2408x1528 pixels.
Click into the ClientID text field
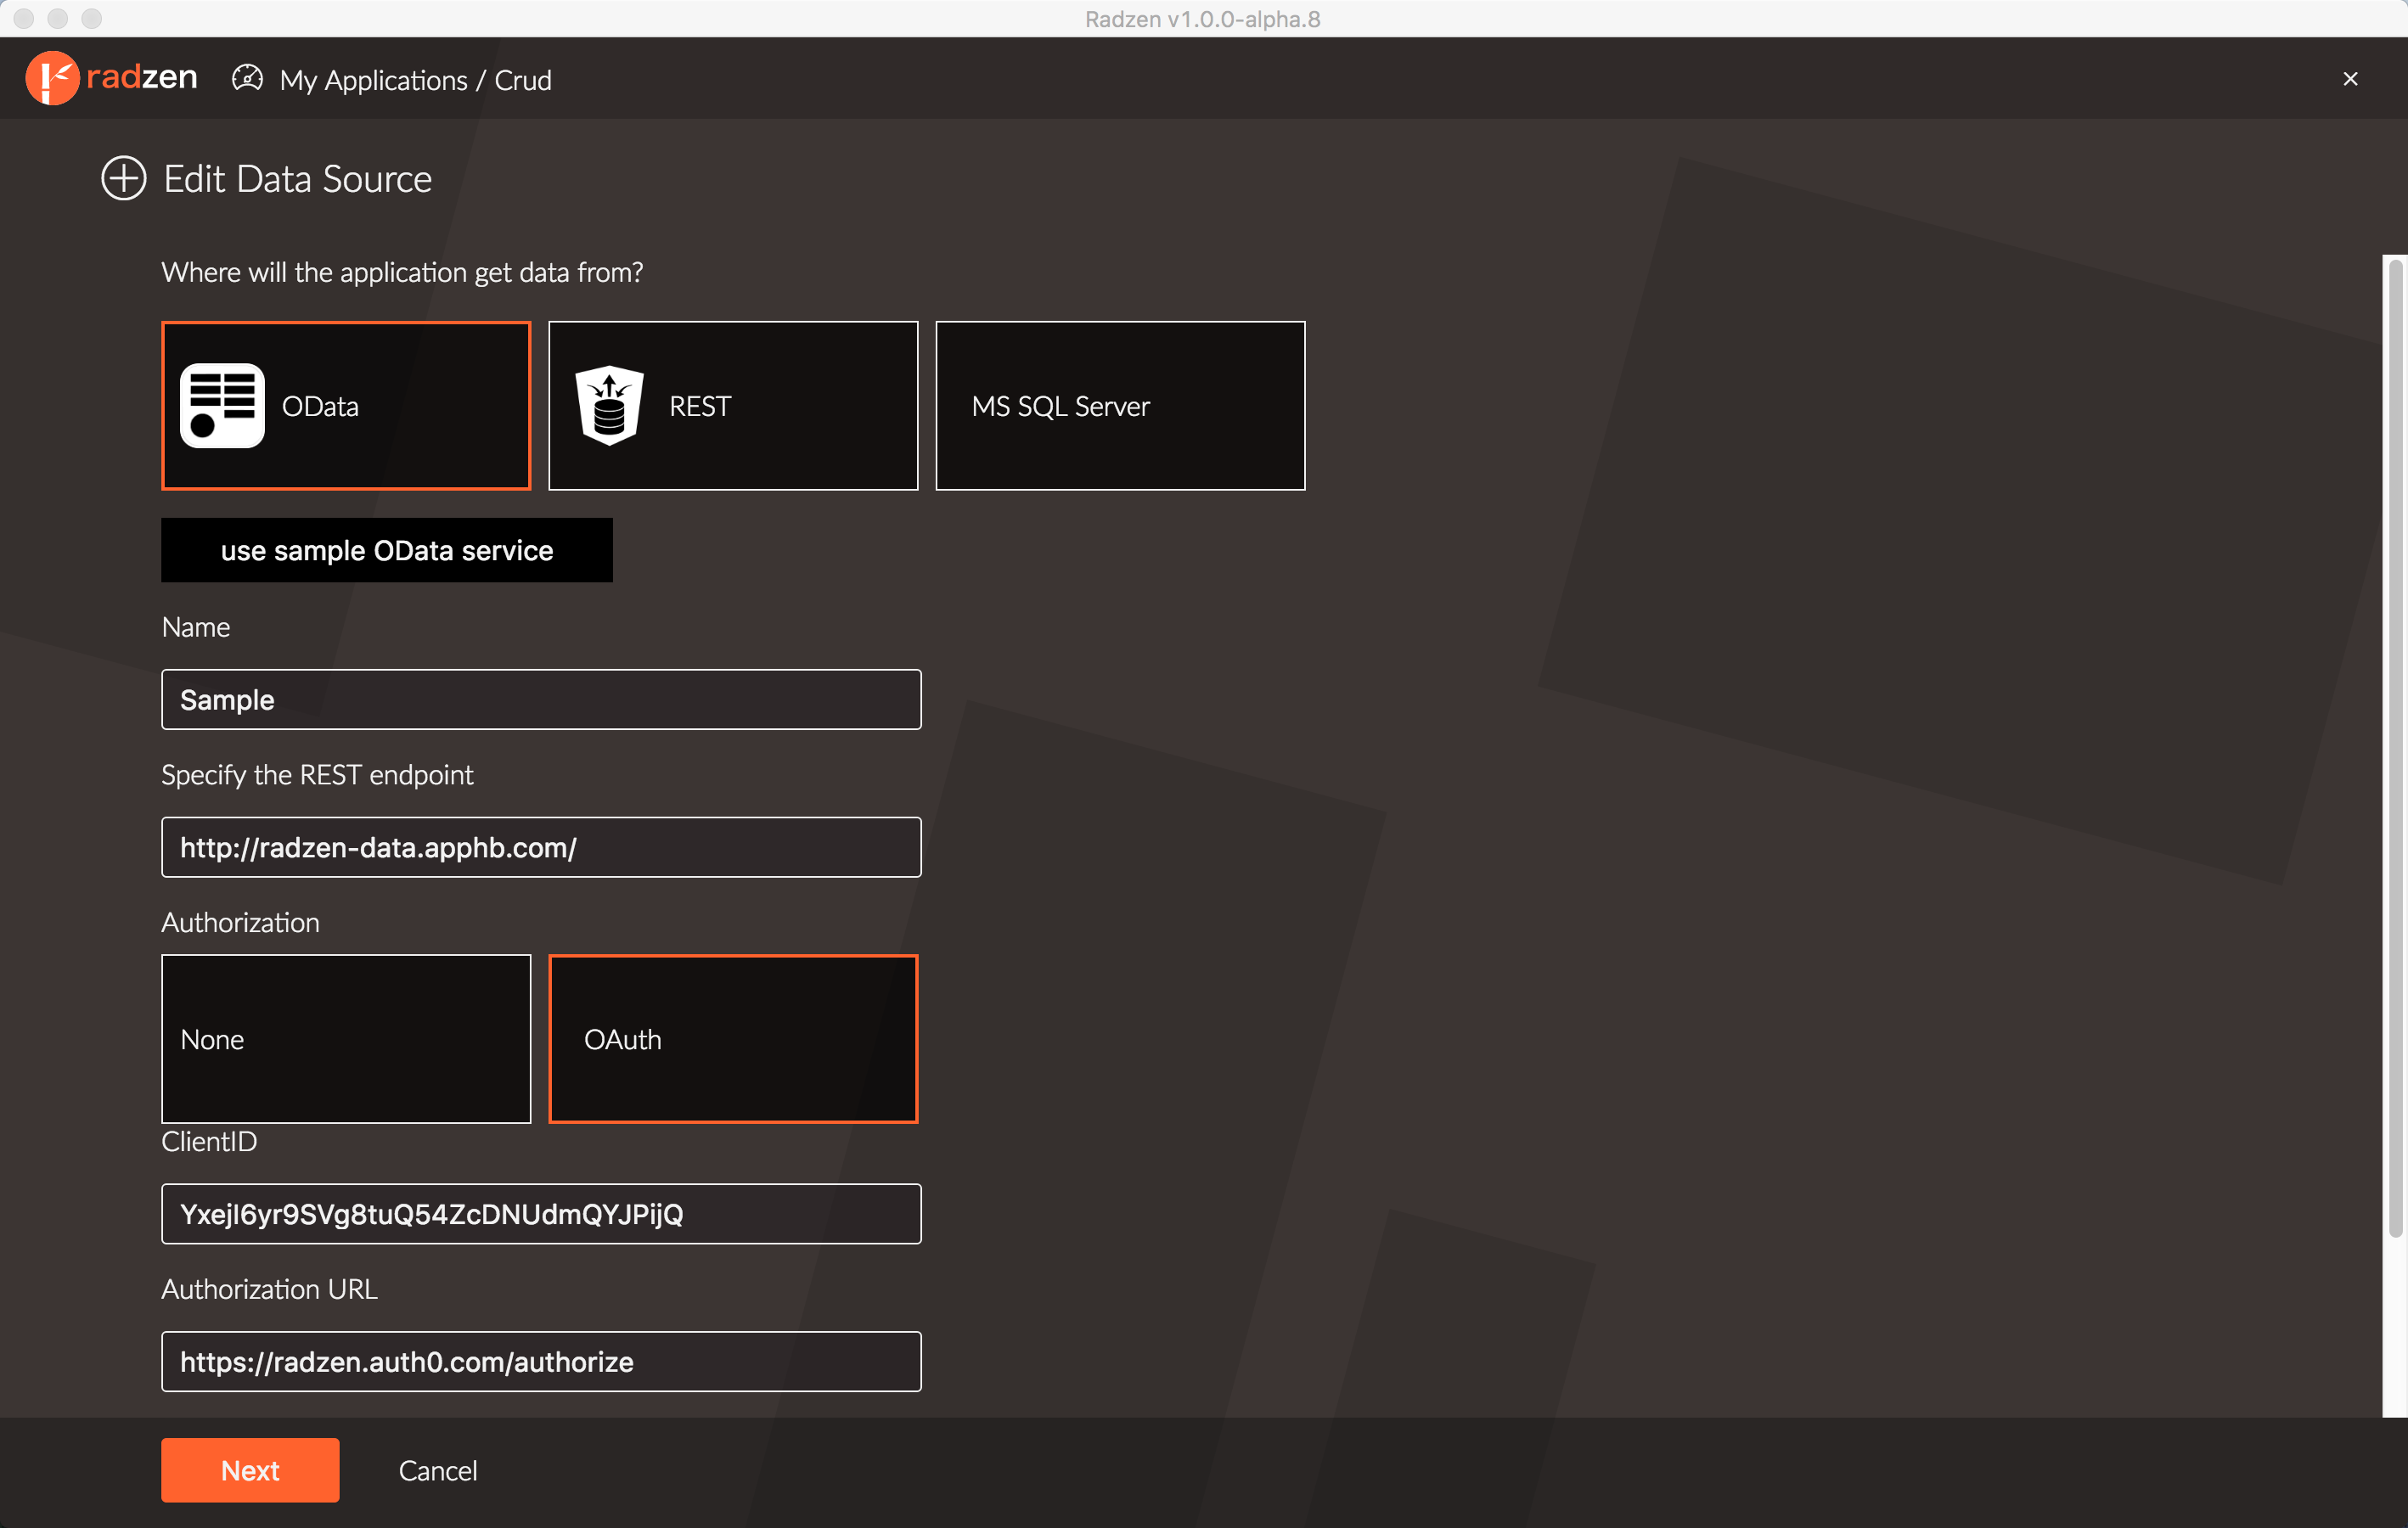click(541, 1214)
